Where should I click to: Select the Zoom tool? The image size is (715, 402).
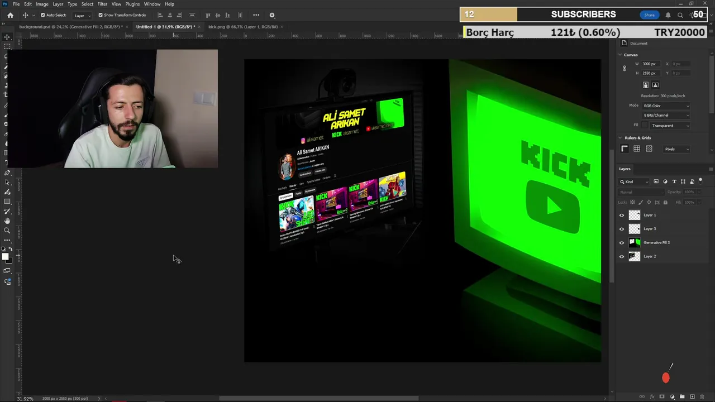pyautogui.click(x=7, y=231)
